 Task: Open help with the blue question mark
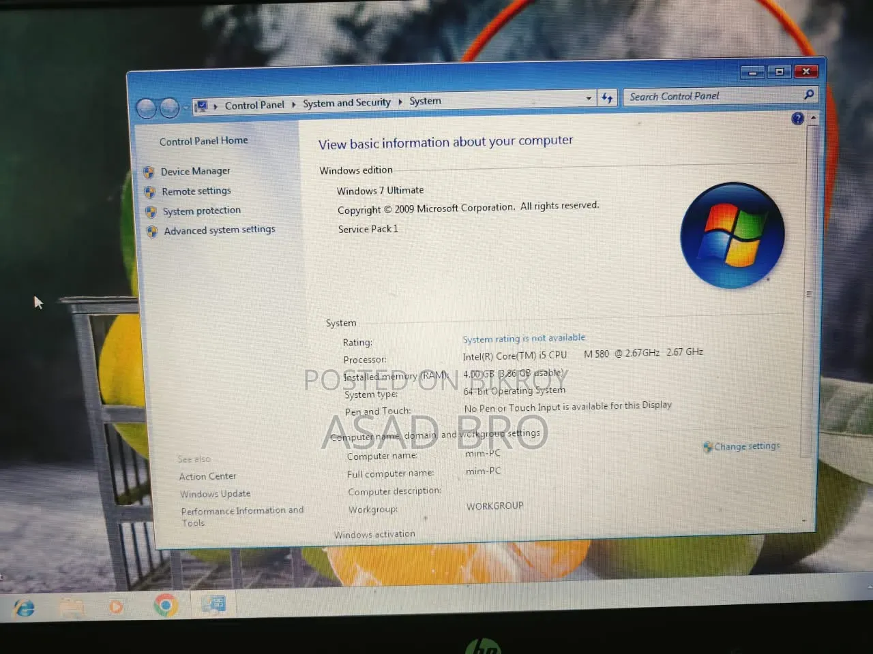click(797, 119)
